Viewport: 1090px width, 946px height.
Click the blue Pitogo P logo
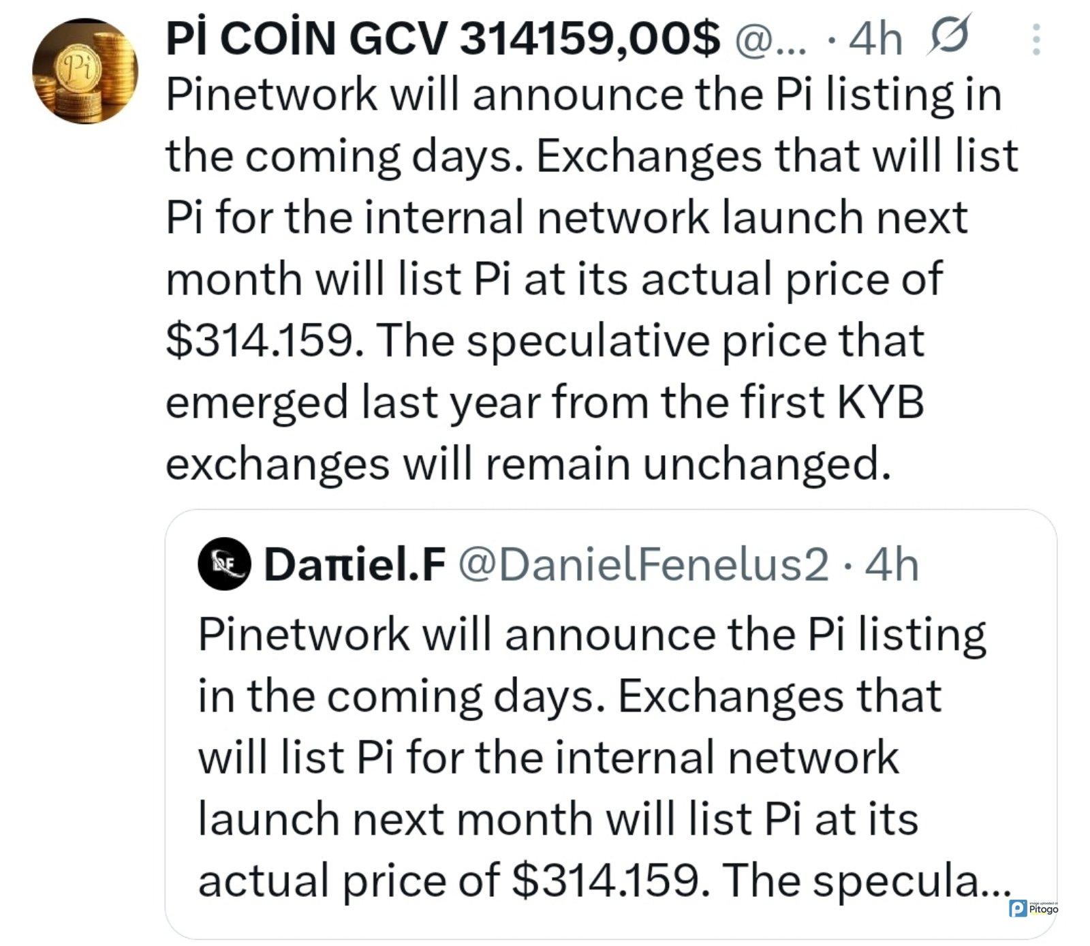pos(1018,908)
